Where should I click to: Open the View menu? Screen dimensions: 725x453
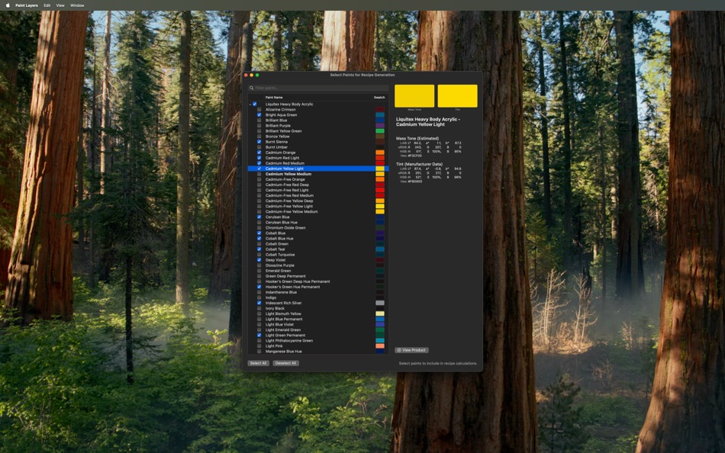pos(60,5)
